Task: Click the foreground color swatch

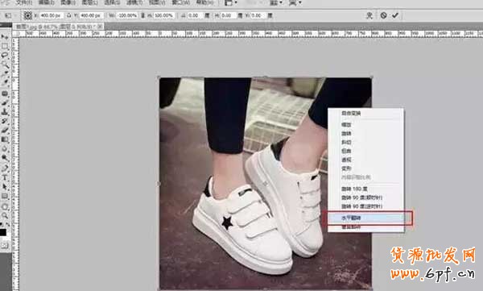Action: (2, 232)
